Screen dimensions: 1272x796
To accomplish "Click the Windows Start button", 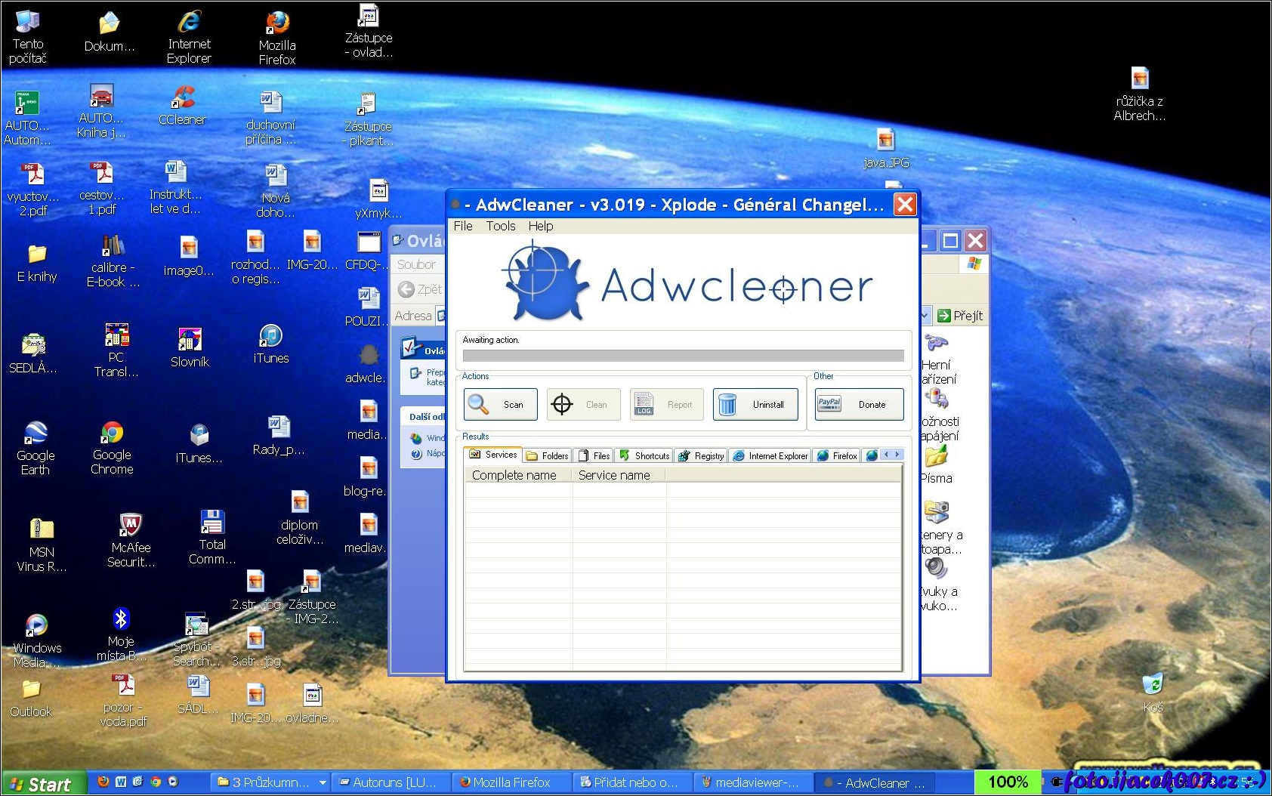I will pos(42,784).
